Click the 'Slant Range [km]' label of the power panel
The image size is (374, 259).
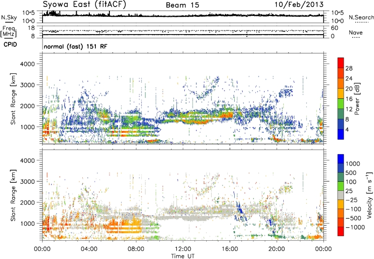coord(13,99)
